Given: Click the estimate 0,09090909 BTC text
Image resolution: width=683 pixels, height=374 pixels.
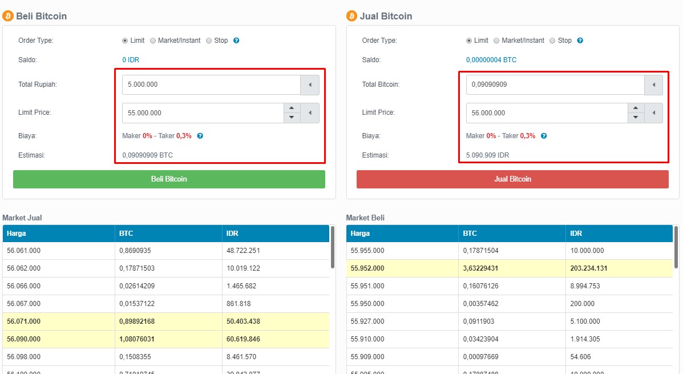Looking at the screenshot, I should pos(147,155).
